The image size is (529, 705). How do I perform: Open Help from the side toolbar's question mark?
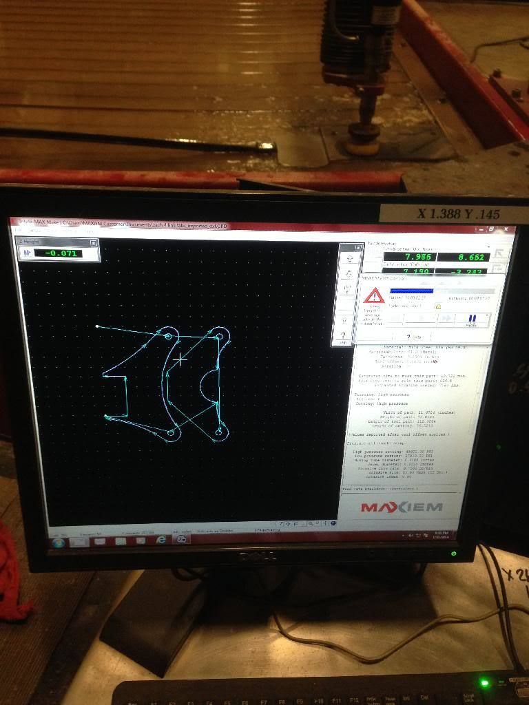pyautogui.click(x=342, y=336)
